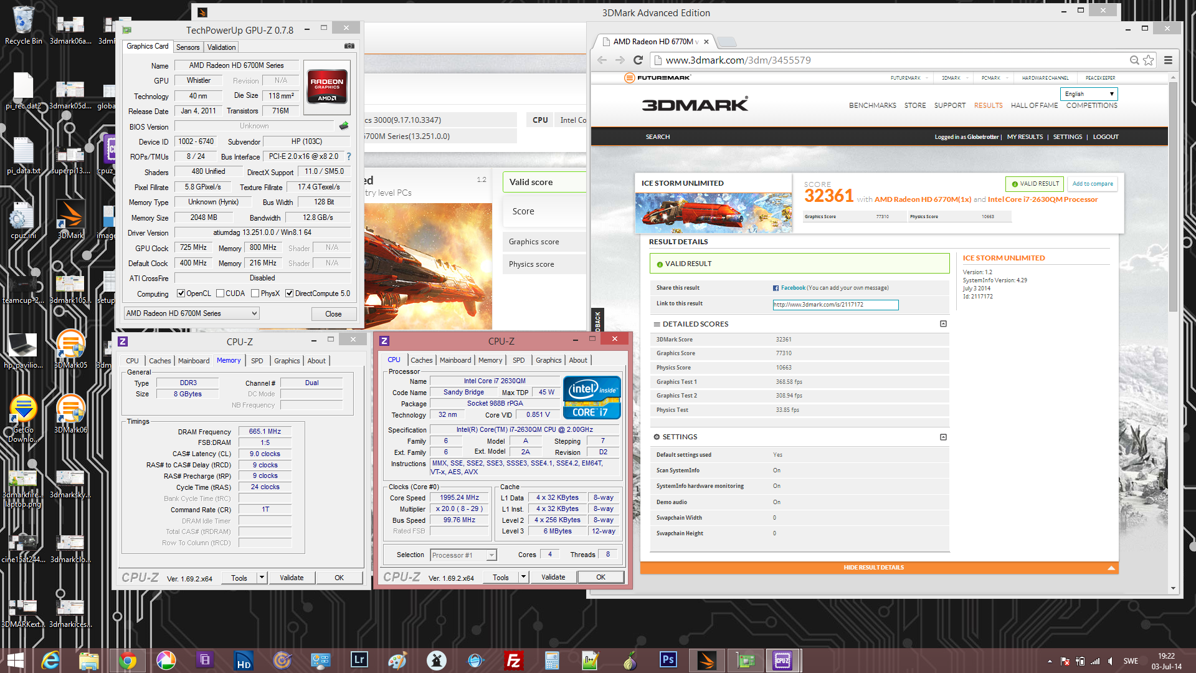Image resolution: width=1196 pixels, height=673 pixels.
Task: Reload the 3DMark results page
Action: 638,60
